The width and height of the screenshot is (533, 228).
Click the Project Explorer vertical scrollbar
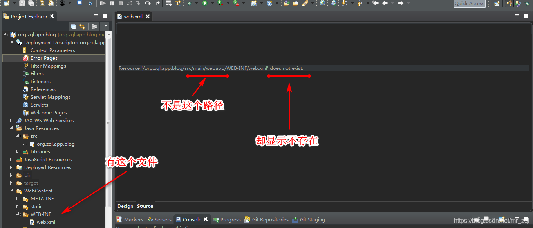click(108, 122)
